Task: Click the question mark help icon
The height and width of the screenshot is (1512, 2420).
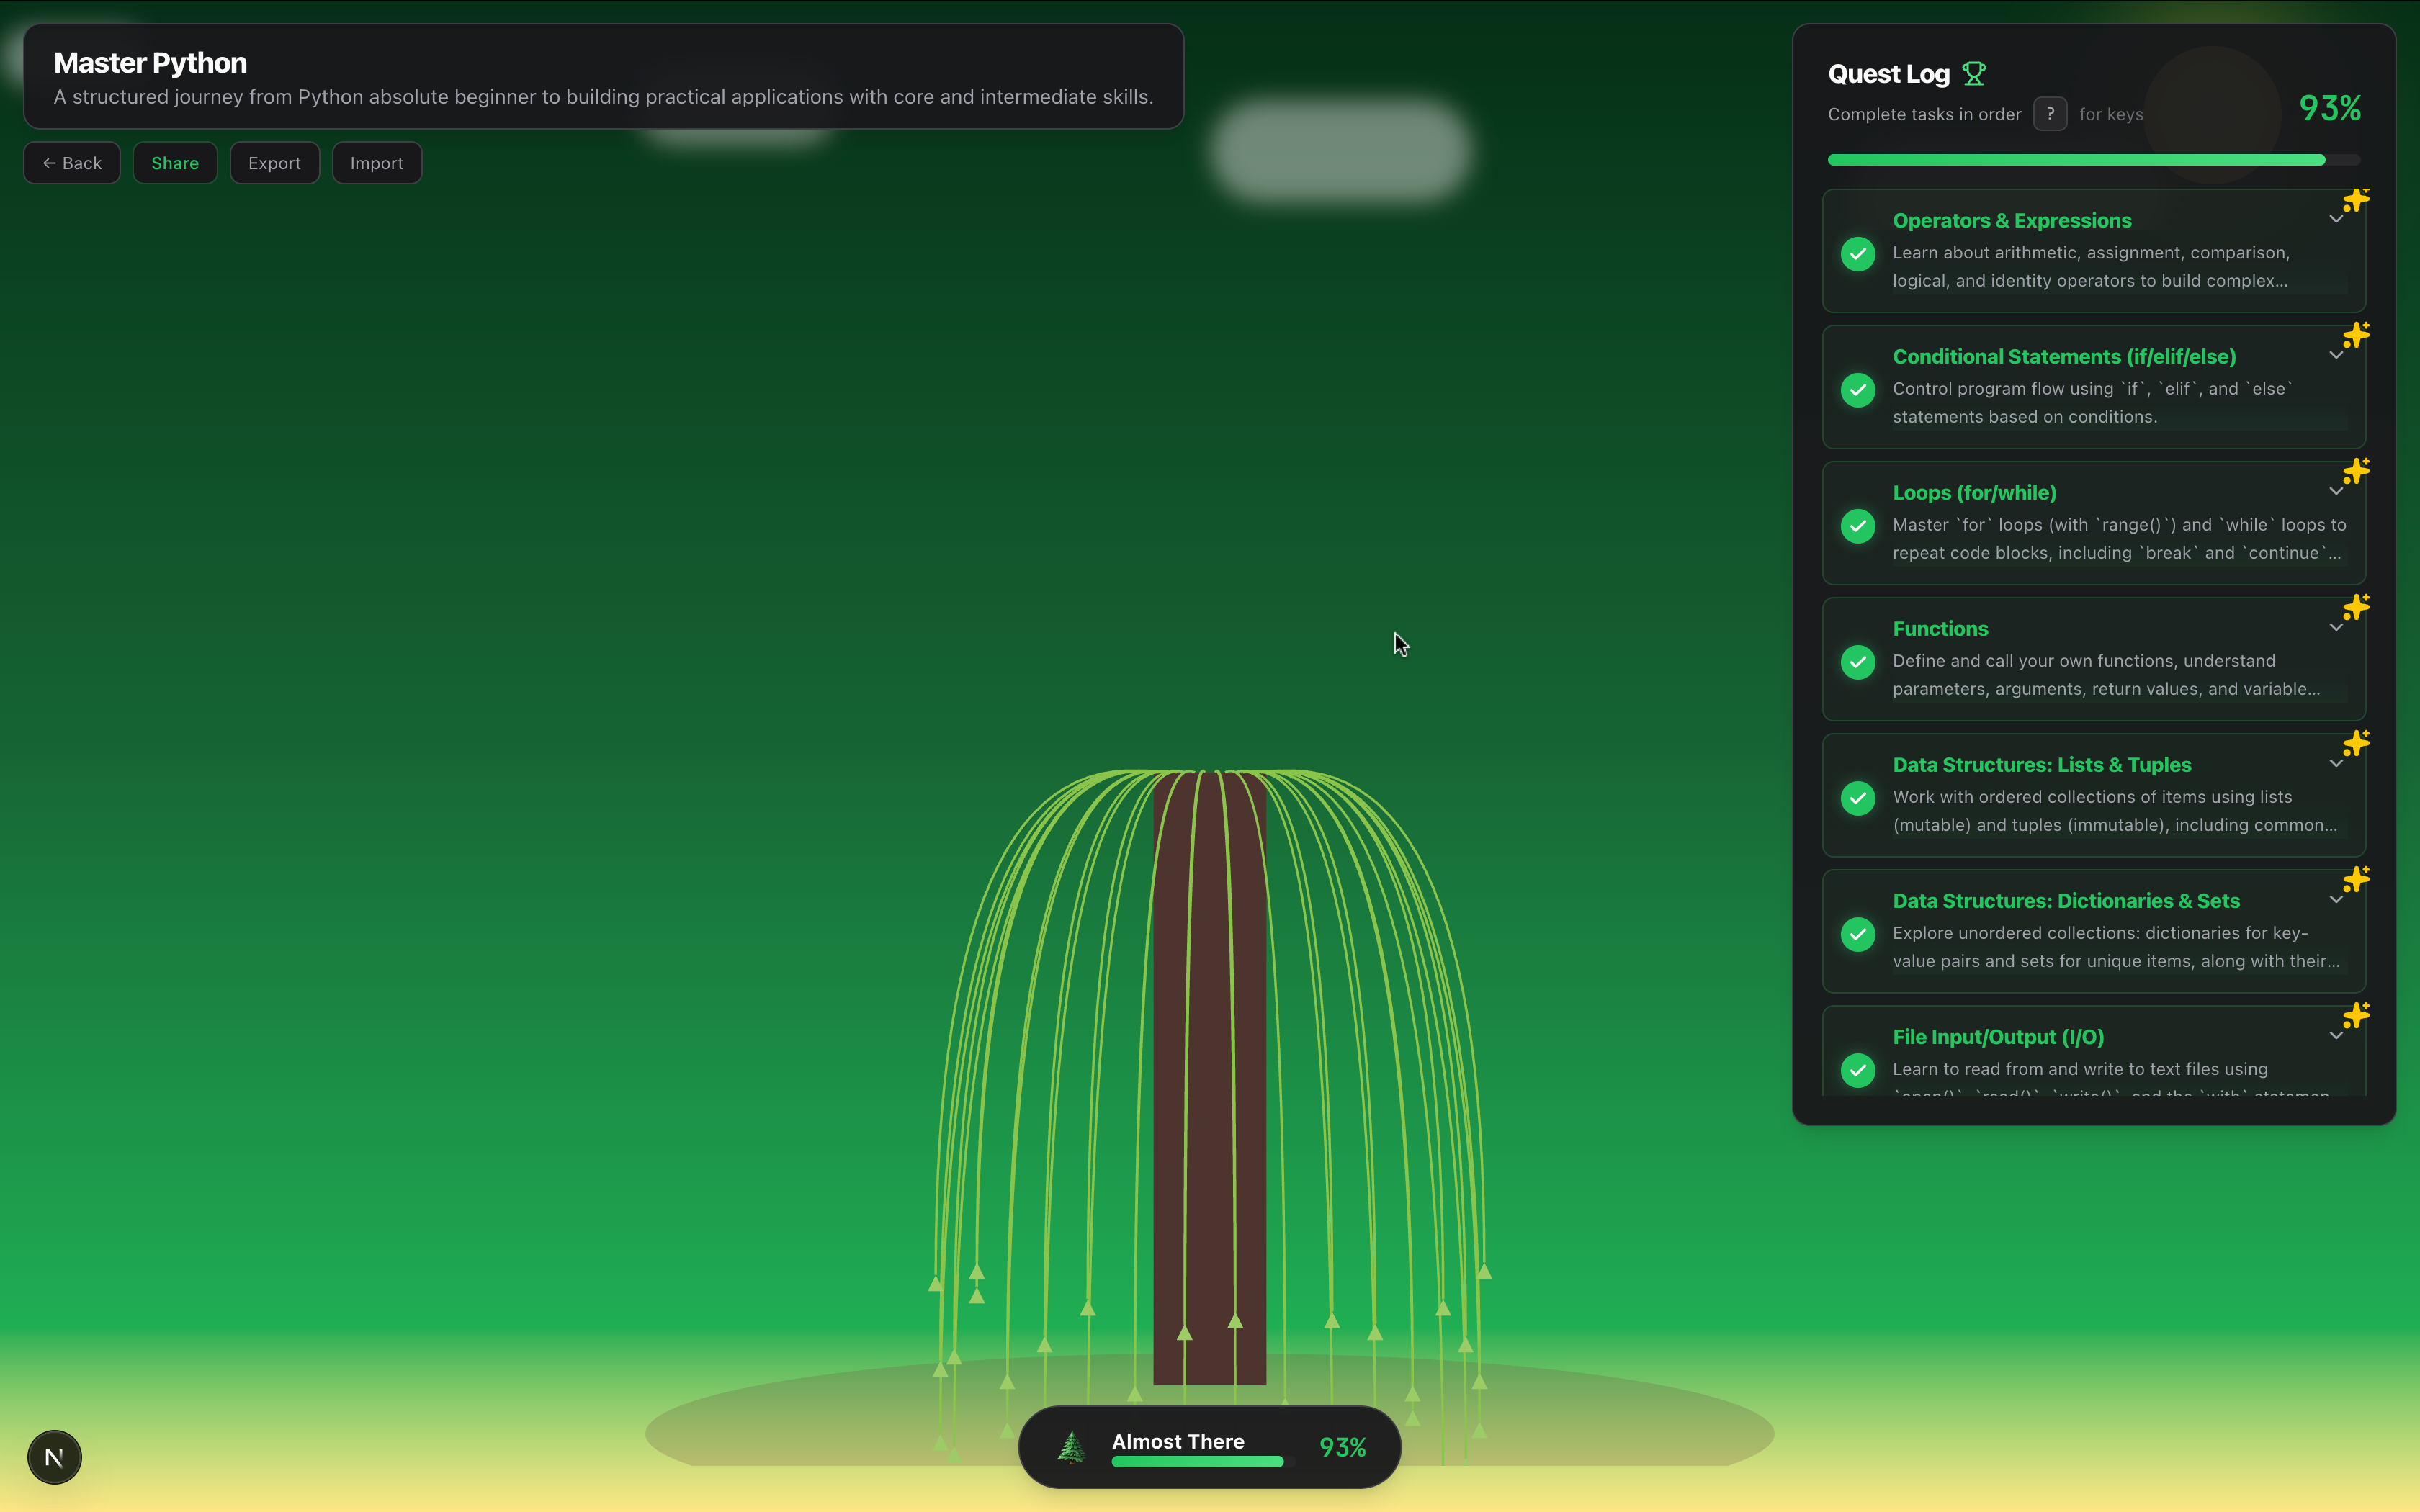Action: click(x=2049, y=114)
